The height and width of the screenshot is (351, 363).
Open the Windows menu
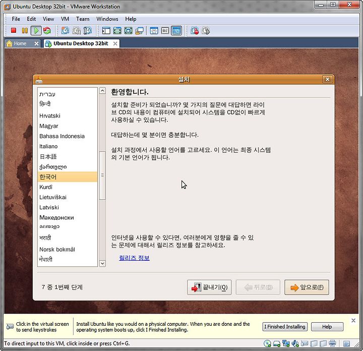pos(107,19)
